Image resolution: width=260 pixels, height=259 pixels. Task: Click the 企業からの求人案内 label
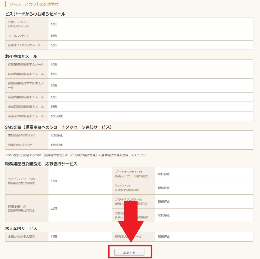[x=21, y=236]
